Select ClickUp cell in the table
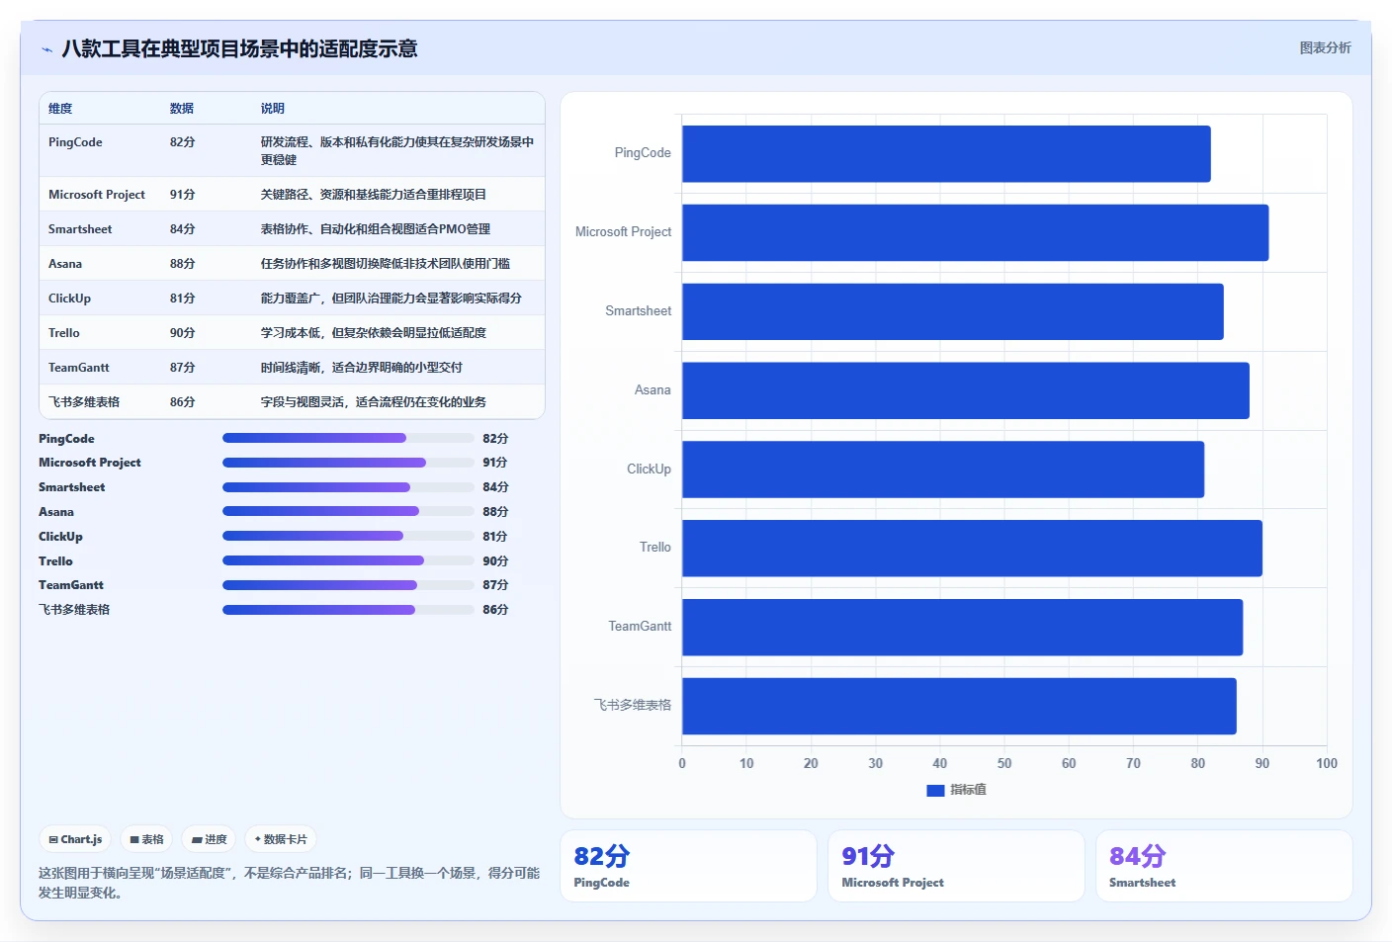 point(69,299)
